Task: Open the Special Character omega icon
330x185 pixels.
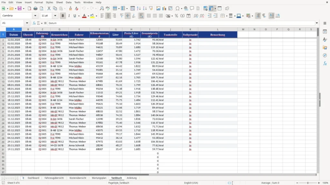Action: click(x=178, y=8)
